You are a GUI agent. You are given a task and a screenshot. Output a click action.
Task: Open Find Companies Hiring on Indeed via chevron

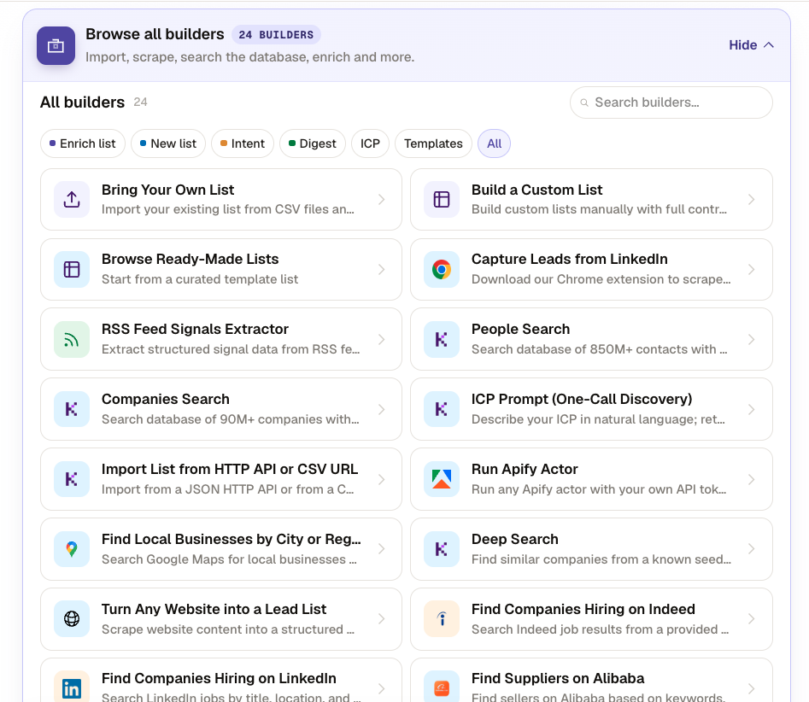[x=751, y=619]
